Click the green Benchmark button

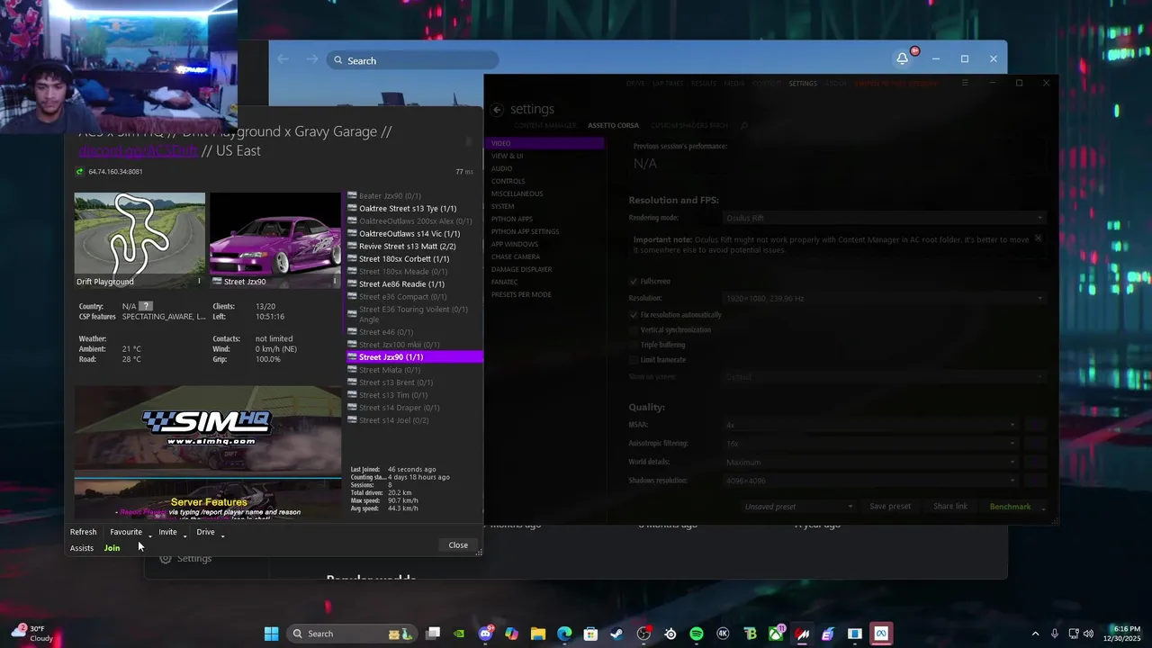1010,507
